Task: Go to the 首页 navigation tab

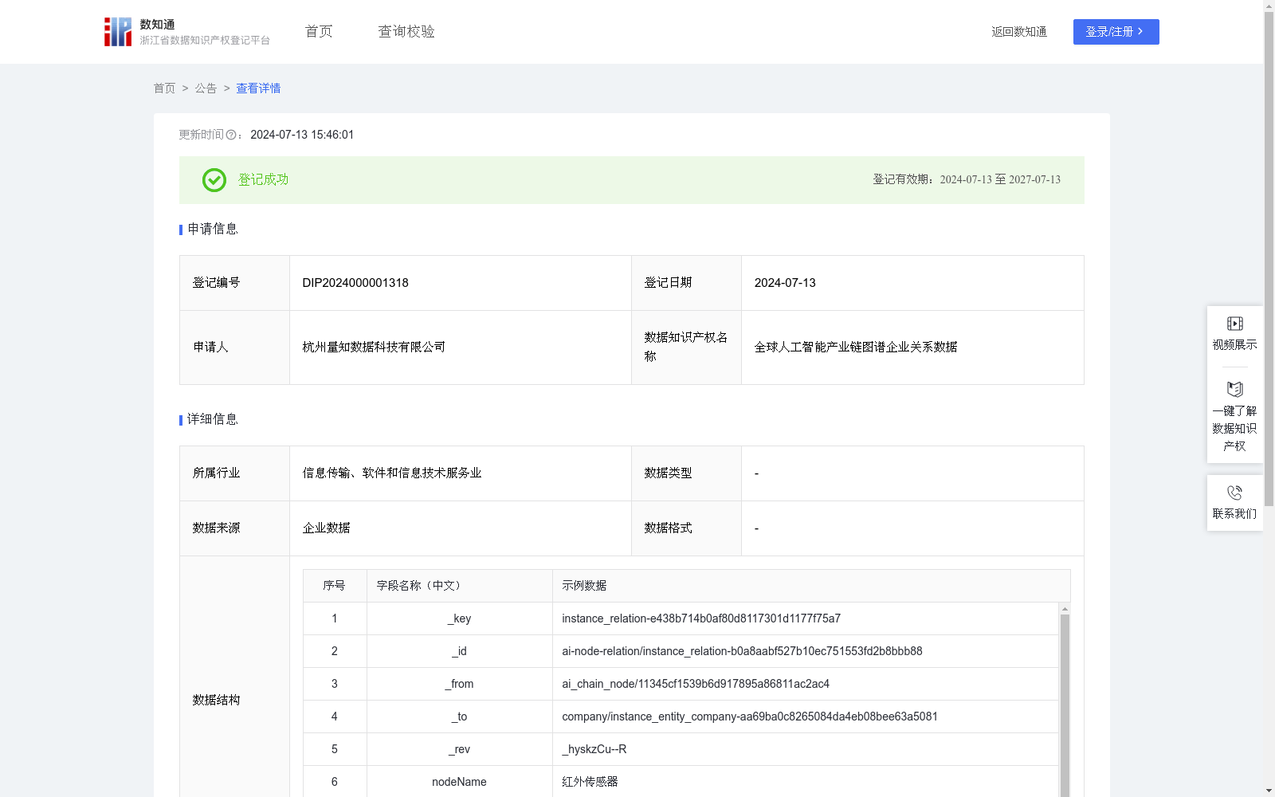Action: 319,32
